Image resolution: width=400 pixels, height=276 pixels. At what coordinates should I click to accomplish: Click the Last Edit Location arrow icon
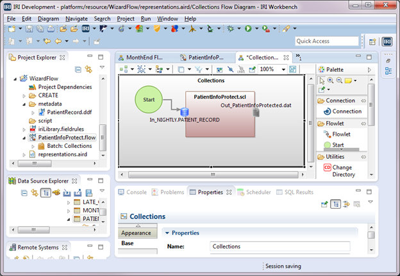click(47, 41)
